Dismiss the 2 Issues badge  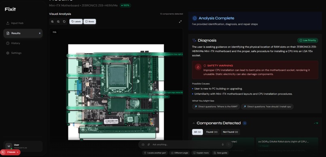(x=18, y=152)
